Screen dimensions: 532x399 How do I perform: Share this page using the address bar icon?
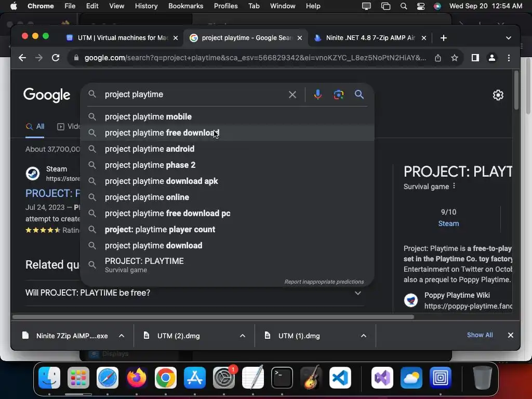438,58
